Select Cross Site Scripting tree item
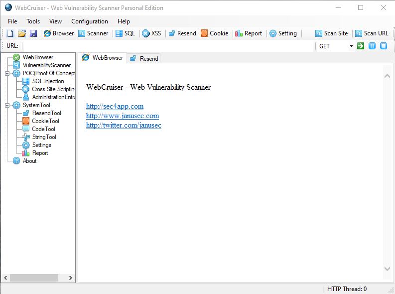 [53, 89]
